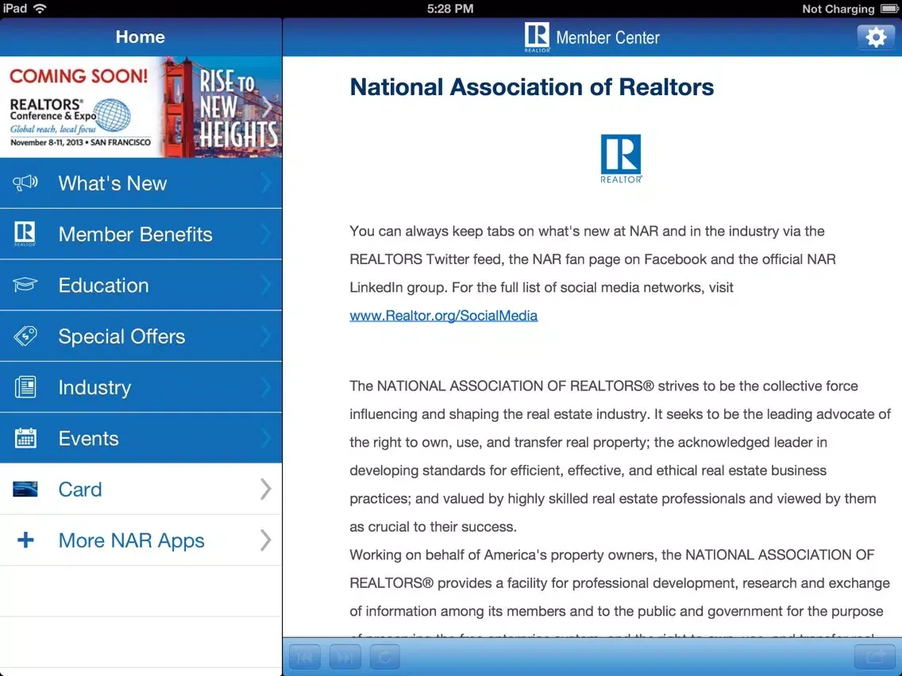Screen dimensions: 902x676
Task: Click the paragraph line starting 'You can always keep tabs'
Action: coord(588,231)
